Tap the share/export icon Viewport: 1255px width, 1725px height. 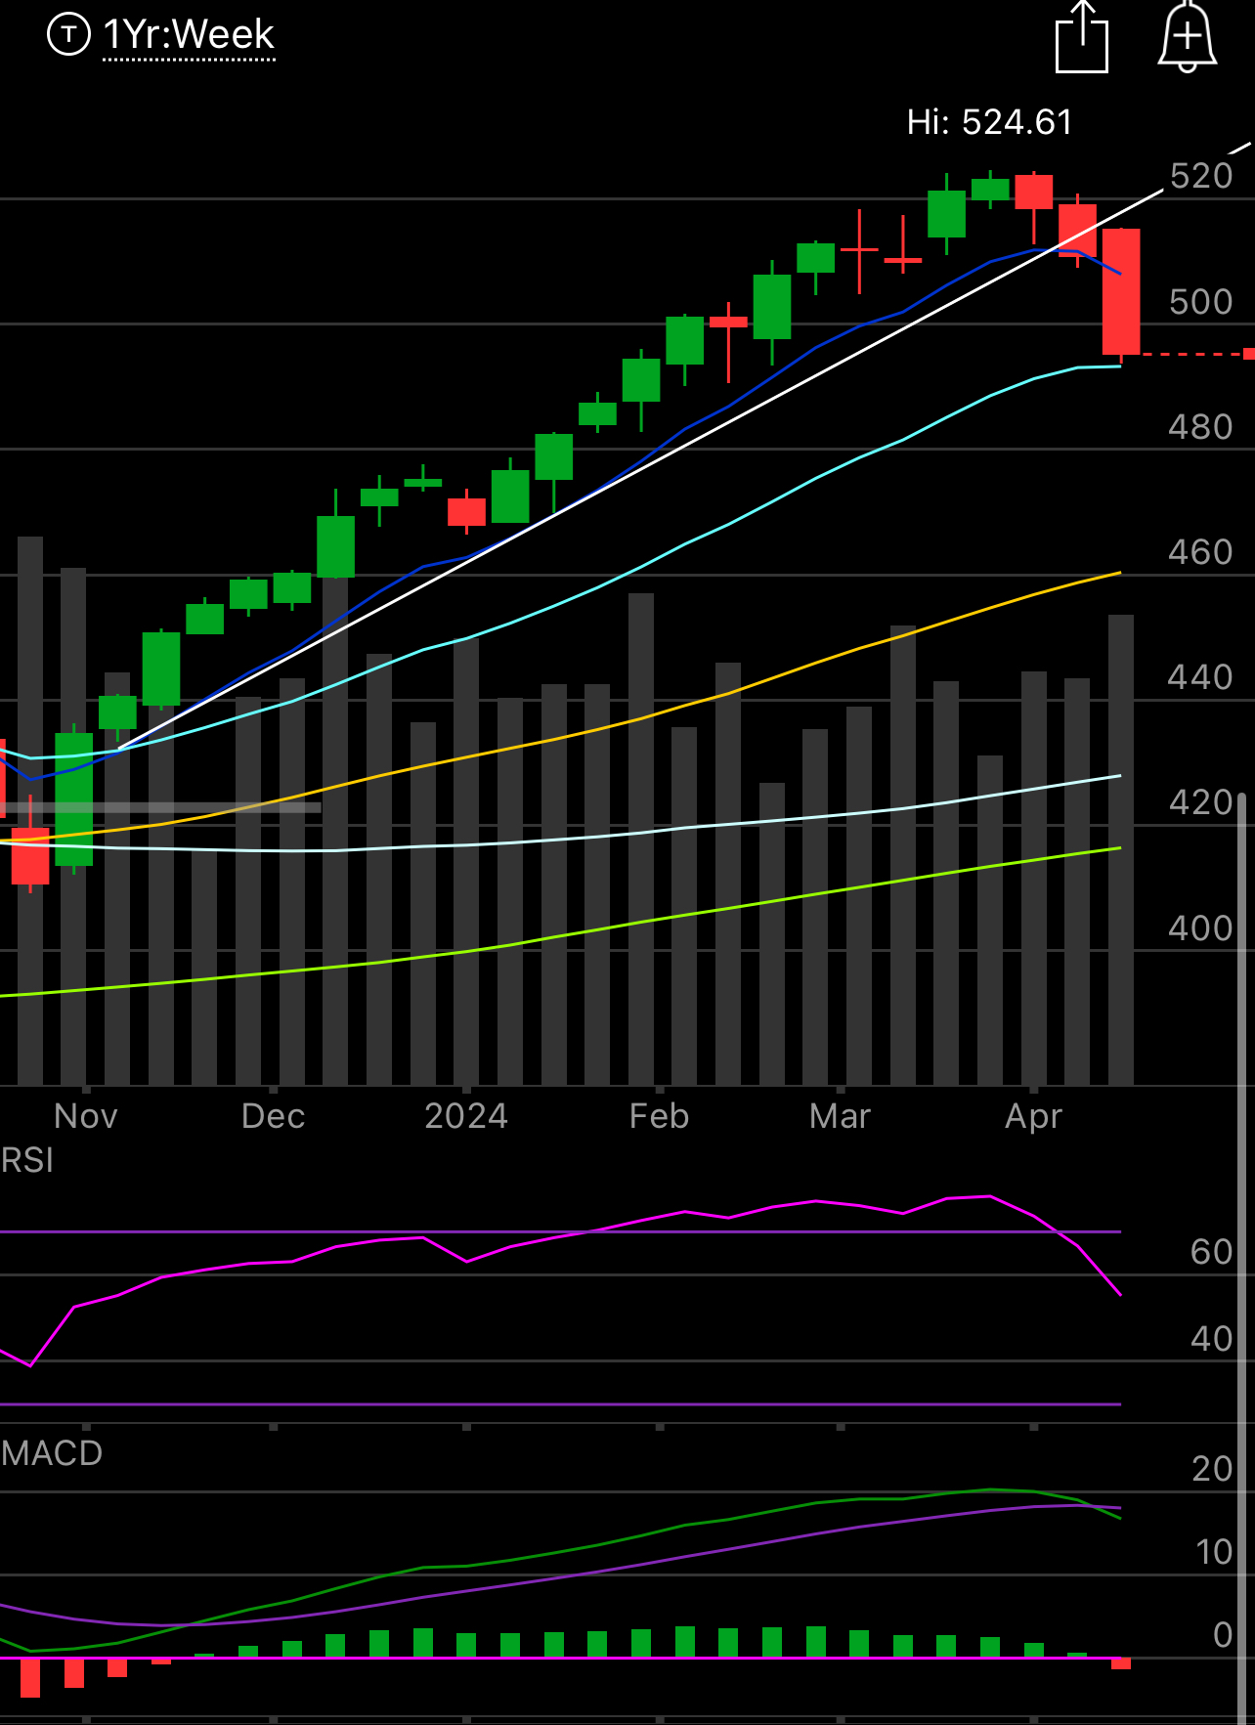tap(1082, 37)
